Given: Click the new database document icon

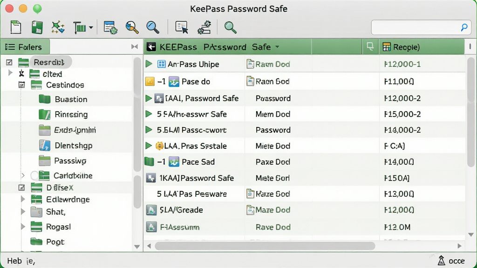Looking at the screenshot, I should [x=16, y=27].
